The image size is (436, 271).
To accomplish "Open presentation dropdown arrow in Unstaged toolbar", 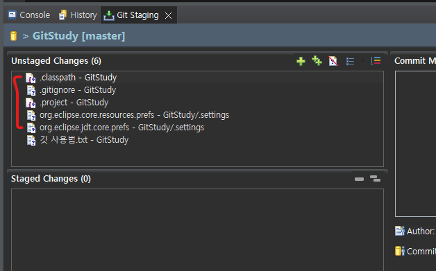I will (x=362, y=61).
